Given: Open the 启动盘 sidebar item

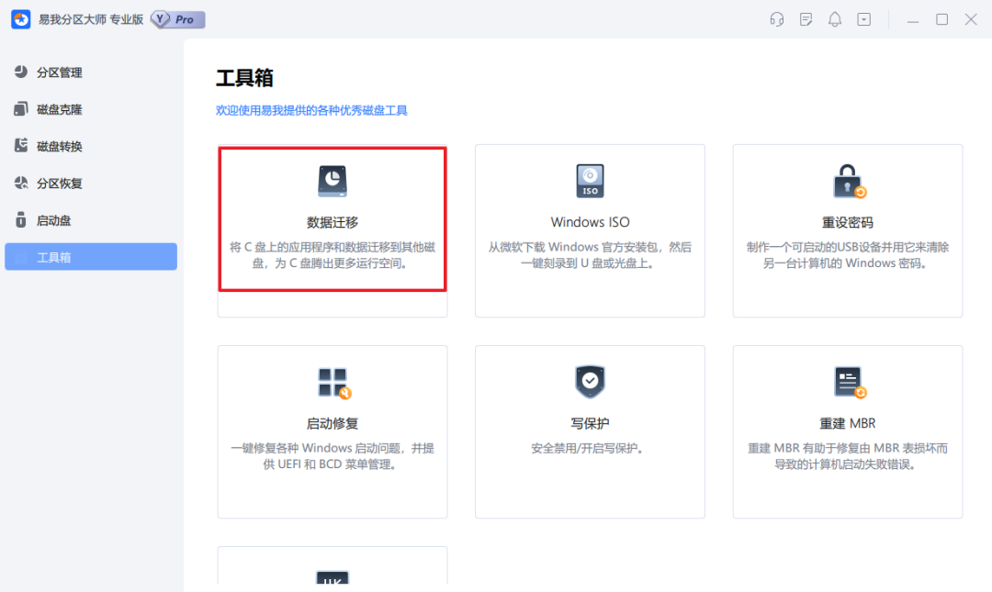Looking at the screenshot, I should [x=90, y=220].
